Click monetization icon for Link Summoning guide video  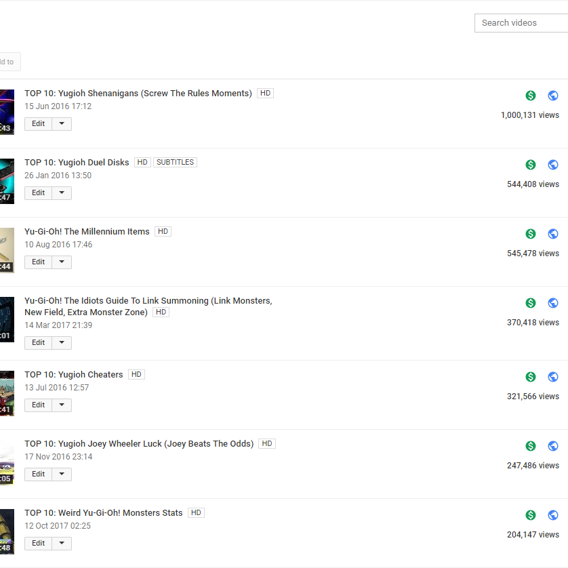point(531,303)
